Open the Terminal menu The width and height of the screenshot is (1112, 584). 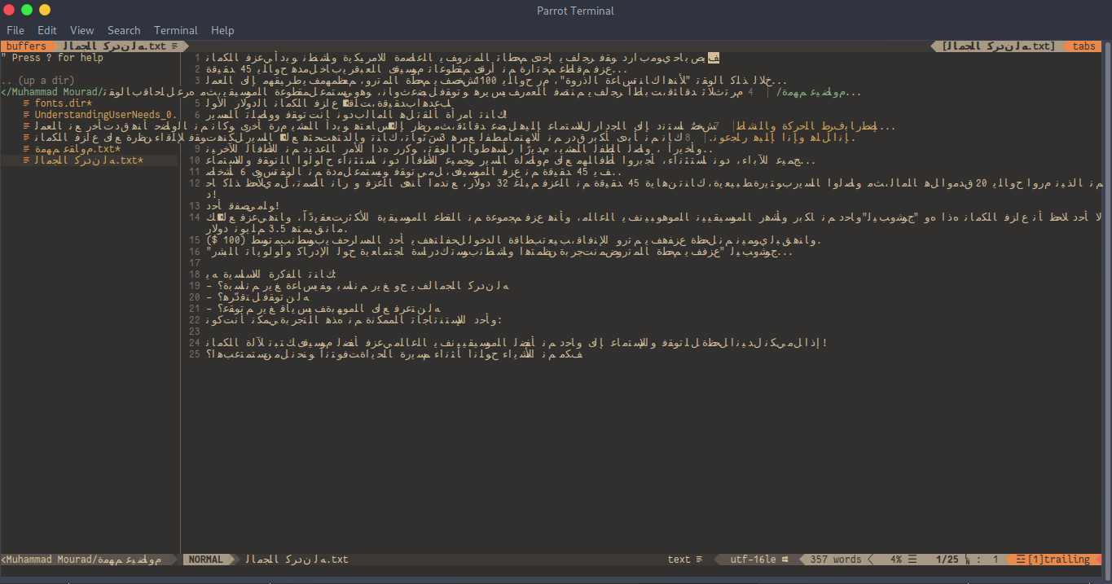[176, 30]
